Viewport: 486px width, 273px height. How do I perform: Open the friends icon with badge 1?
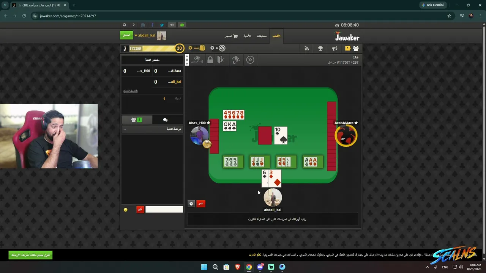click(352, 49)
